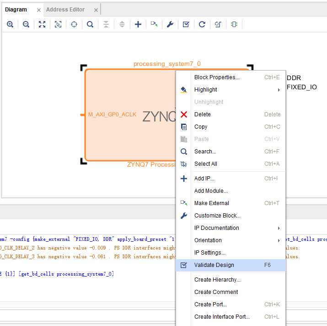Choose Add IP... from context menu
Image resolution: width=327 pixels, height=326 pixels.
click(231, 179)
